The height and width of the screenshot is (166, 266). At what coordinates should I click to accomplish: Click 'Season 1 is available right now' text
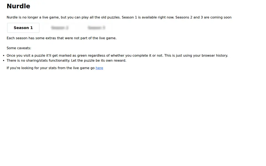coord(148,17)
